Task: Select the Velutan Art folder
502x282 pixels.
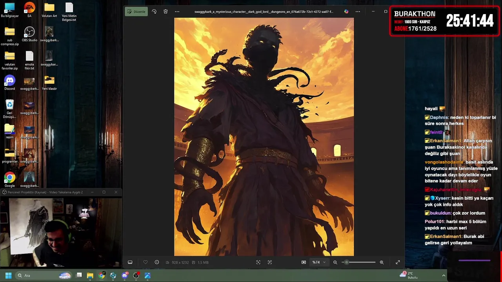Action: coord(49,11)
